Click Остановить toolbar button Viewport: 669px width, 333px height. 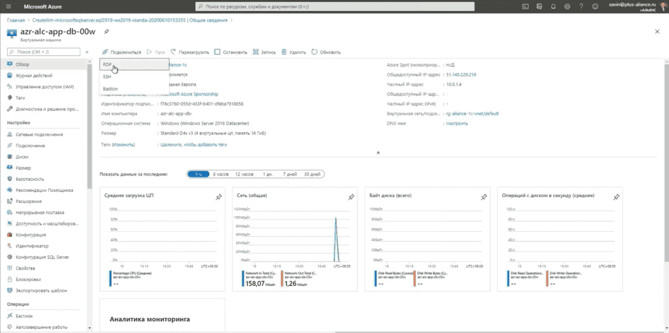(231, 52)
